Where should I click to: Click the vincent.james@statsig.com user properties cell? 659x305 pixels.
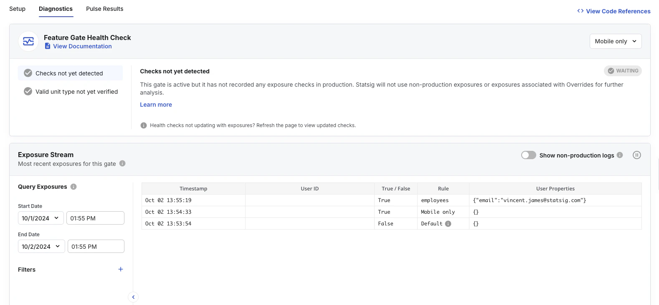555,200
